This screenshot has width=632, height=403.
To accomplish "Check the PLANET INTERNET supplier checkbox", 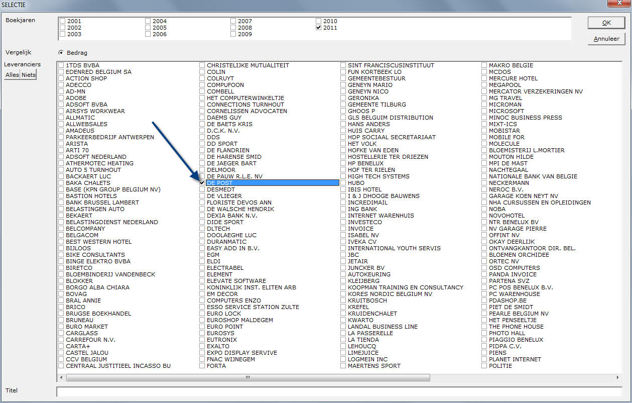I will tap(484, 359).
